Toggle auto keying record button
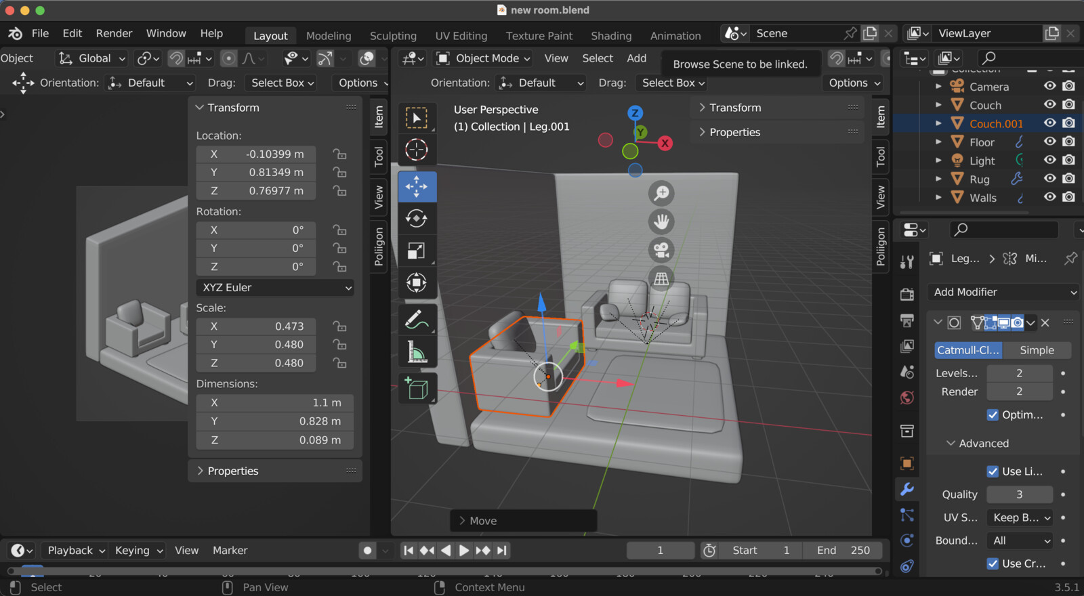 point(367,551)
